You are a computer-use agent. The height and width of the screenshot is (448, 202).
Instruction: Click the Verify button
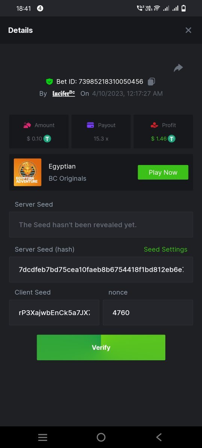pos(101,348)
